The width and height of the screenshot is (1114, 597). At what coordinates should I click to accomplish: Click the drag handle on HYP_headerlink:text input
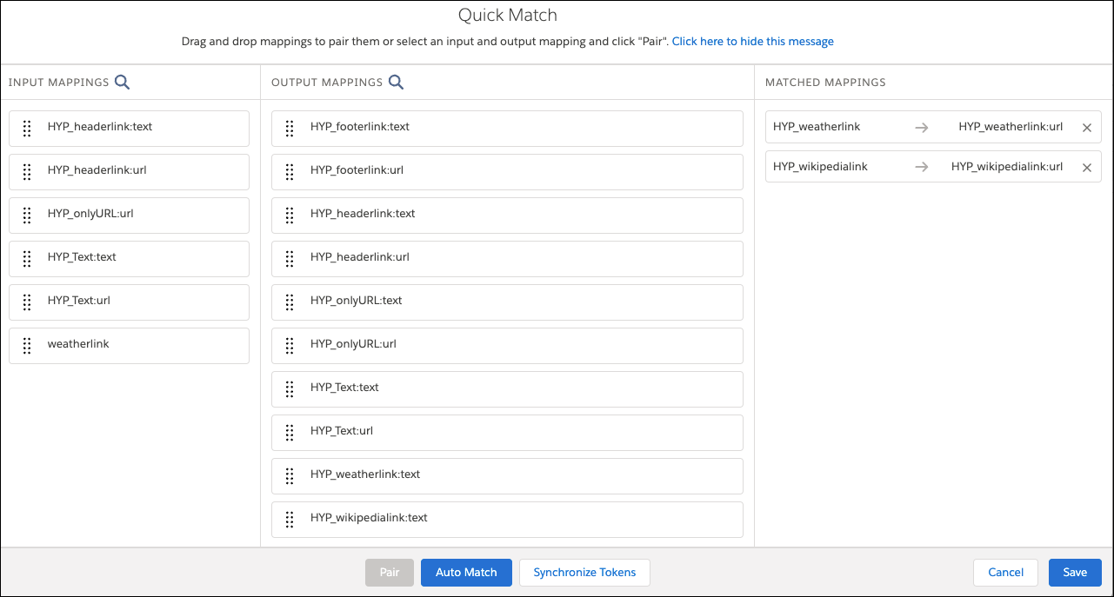point(27,128)
